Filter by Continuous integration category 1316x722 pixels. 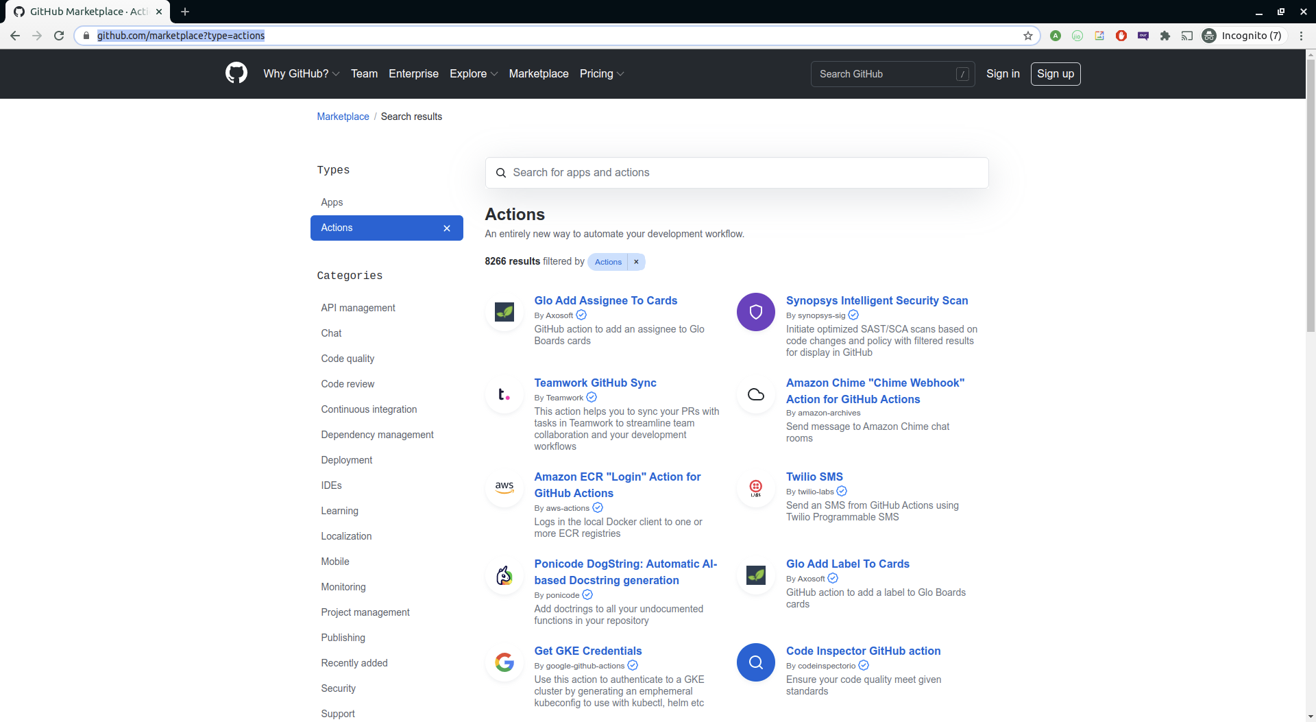(369, 409)
